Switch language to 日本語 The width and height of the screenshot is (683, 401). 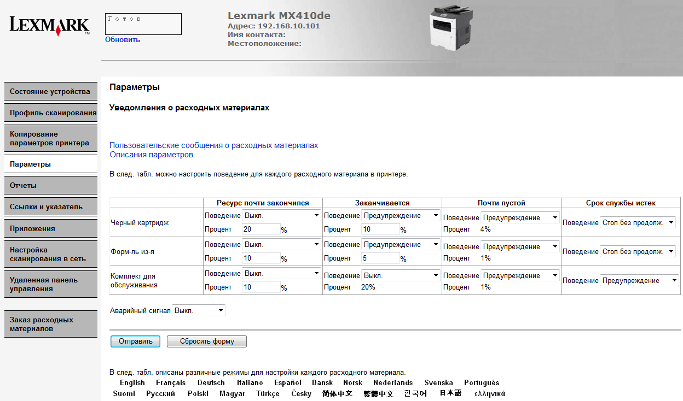tap(450, 393)
